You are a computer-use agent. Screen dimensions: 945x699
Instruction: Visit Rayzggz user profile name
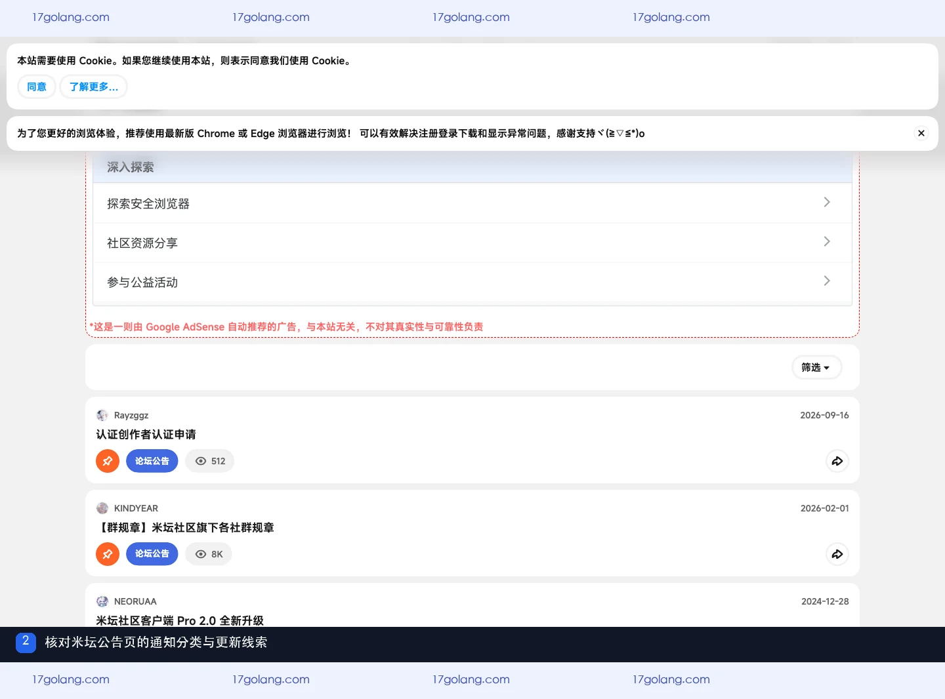(x=131, y=415)
